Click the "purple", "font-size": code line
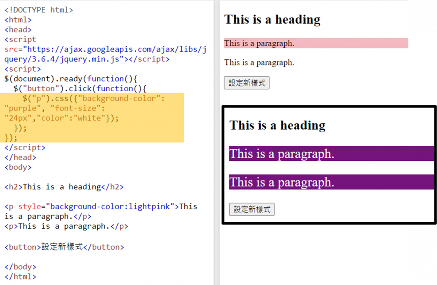This screenshot has width=437, height=285. (54, 108)
